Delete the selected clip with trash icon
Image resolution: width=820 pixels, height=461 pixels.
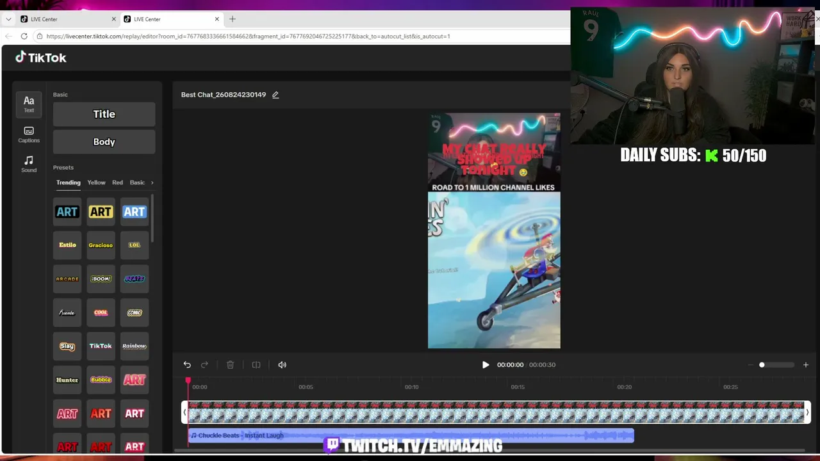coord(230,365)
